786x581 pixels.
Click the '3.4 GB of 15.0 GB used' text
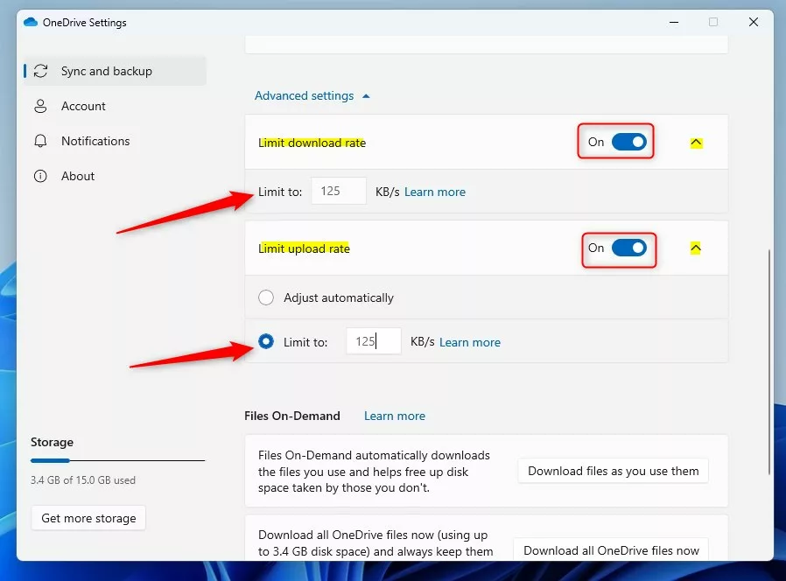[82, 479]
